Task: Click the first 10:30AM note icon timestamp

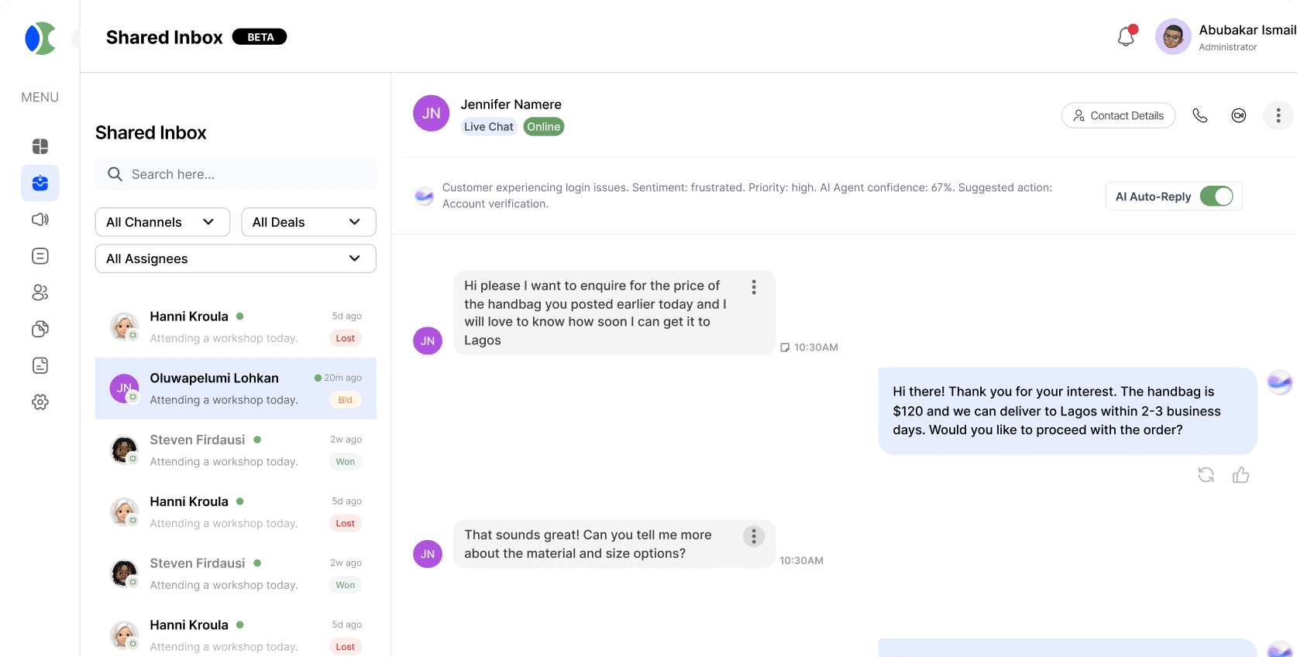Action: point(809,347)
